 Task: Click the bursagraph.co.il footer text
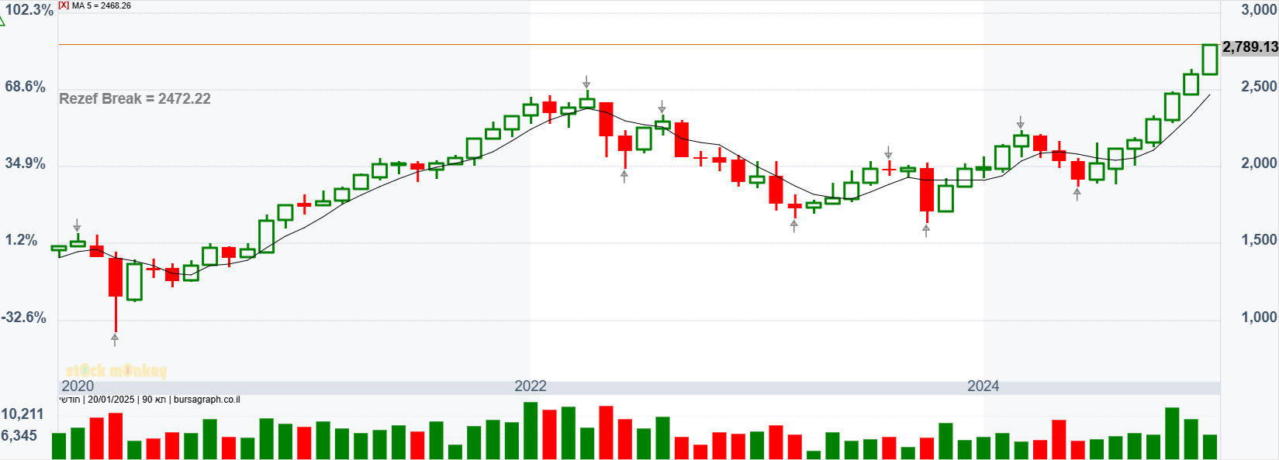pos(206,400)
